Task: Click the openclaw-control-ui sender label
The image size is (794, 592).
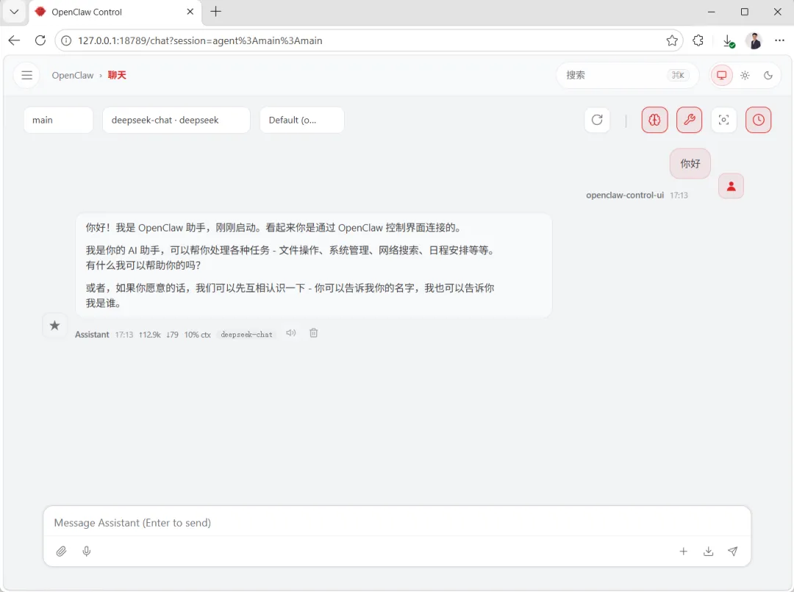Action: [x=625, y=195]
